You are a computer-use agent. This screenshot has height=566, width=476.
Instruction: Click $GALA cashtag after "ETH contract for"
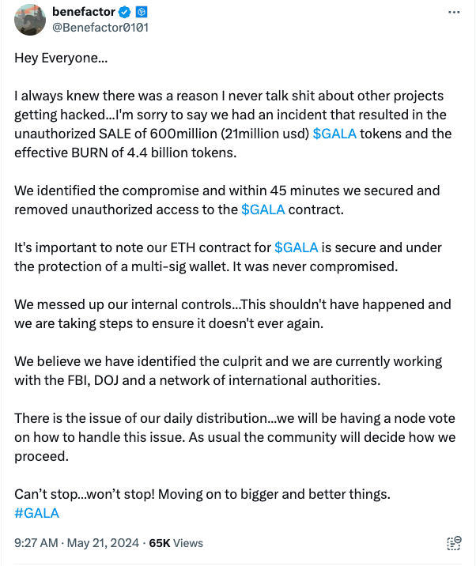tap(296, 247)
